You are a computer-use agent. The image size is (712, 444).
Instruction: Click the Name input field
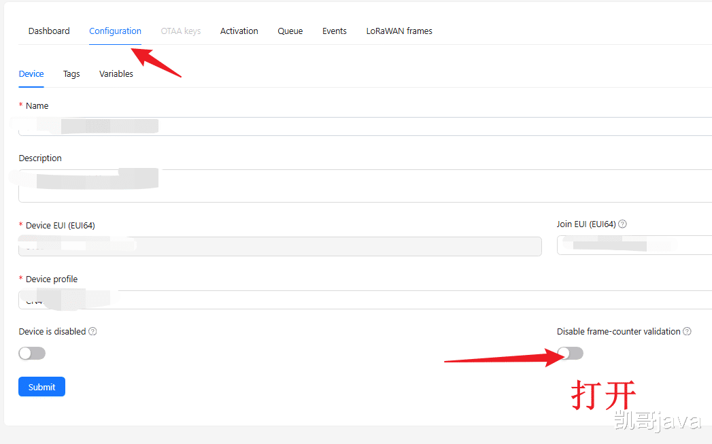pyautogui.click(x=365, y=126)
